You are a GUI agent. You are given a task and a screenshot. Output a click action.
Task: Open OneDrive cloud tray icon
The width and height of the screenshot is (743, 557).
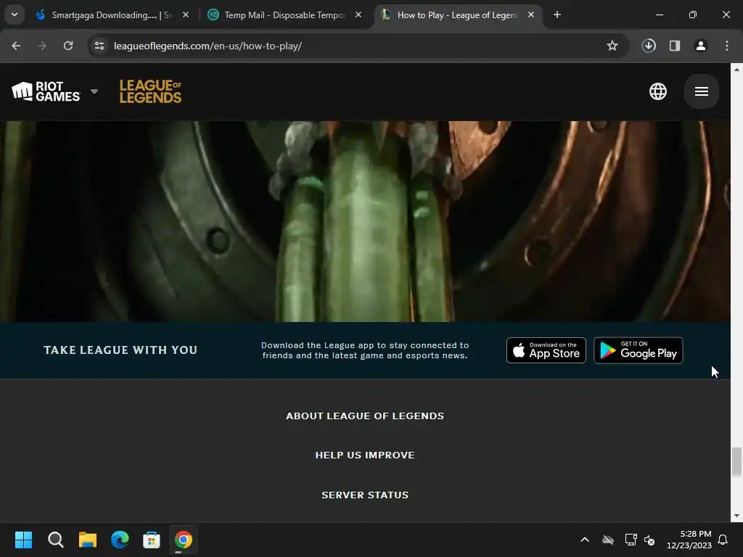point(608,540)
